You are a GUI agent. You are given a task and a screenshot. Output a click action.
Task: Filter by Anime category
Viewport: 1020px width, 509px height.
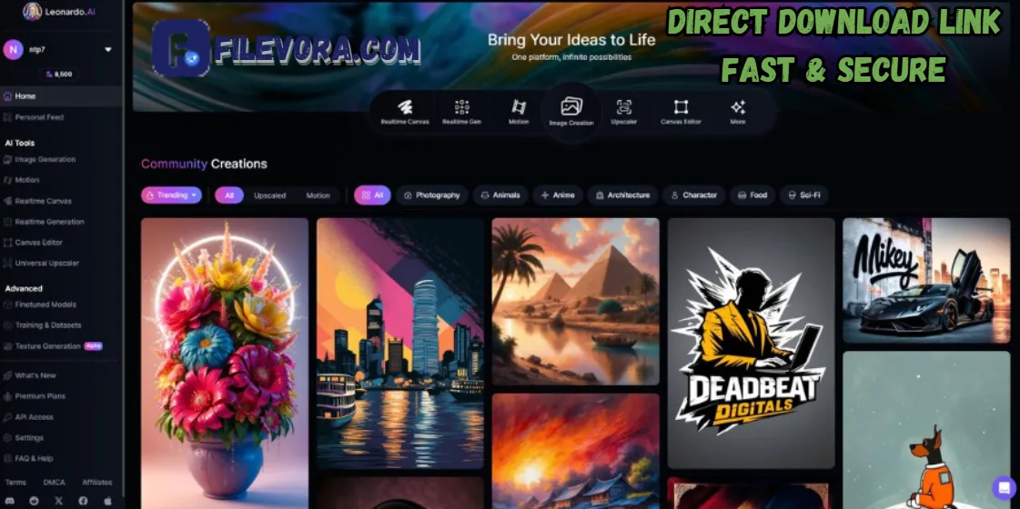(558, 195)
